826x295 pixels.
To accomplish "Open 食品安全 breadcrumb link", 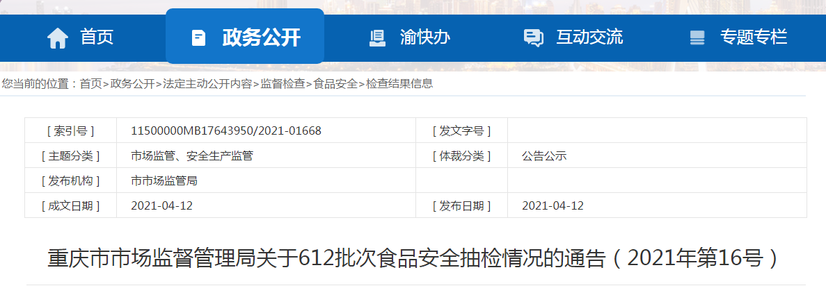I will click(x=335, y=83).
